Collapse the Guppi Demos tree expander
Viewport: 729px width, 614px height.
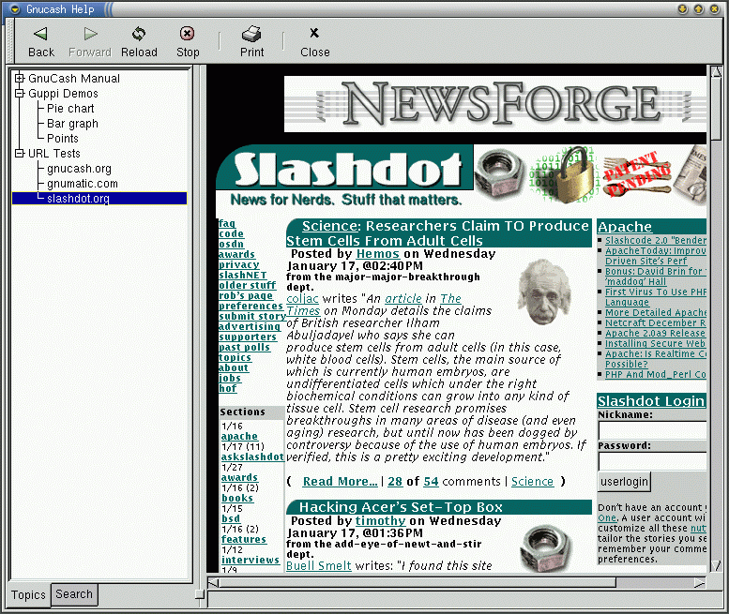19,94
